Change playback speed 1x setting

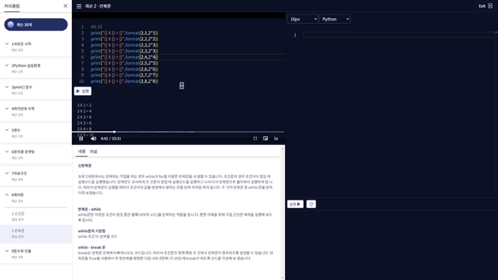276,139
